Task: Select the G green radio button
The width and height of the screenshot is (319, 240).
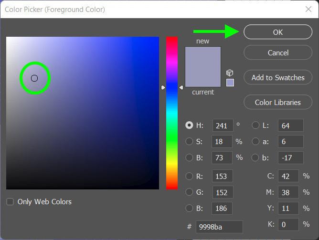Action: [189, 192]
